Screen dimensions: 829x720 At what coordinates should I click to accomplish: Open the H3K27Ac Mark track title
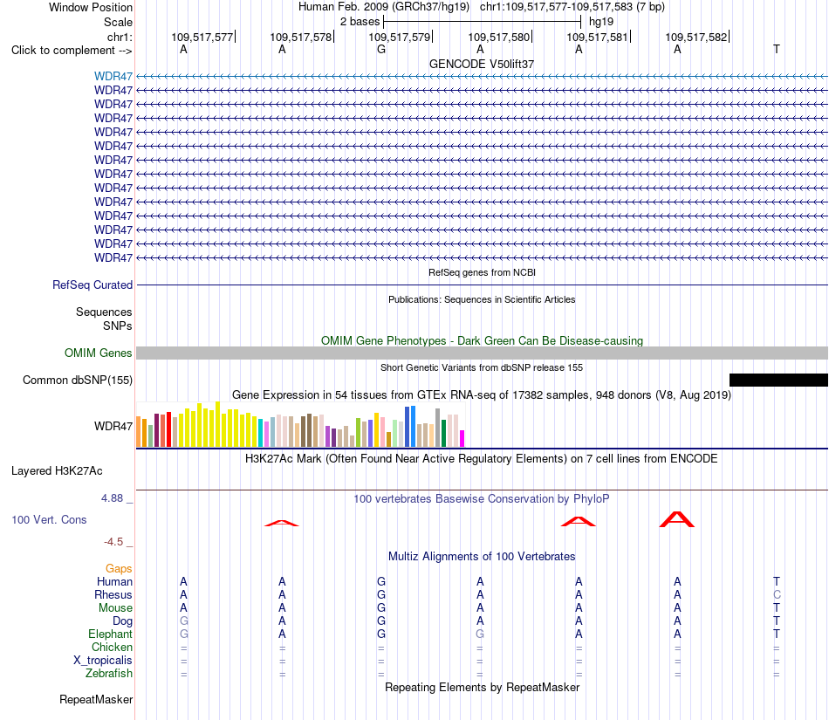tap(481, 458)
